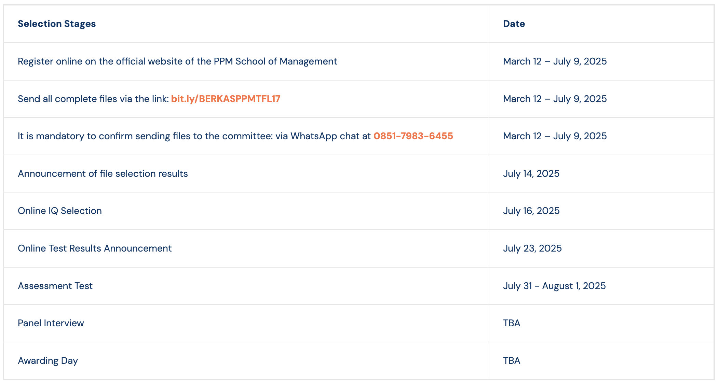This screenshot has height=385, width=719.
Task: Click the Send all complete files text
Action: click(x=93, y=99)
